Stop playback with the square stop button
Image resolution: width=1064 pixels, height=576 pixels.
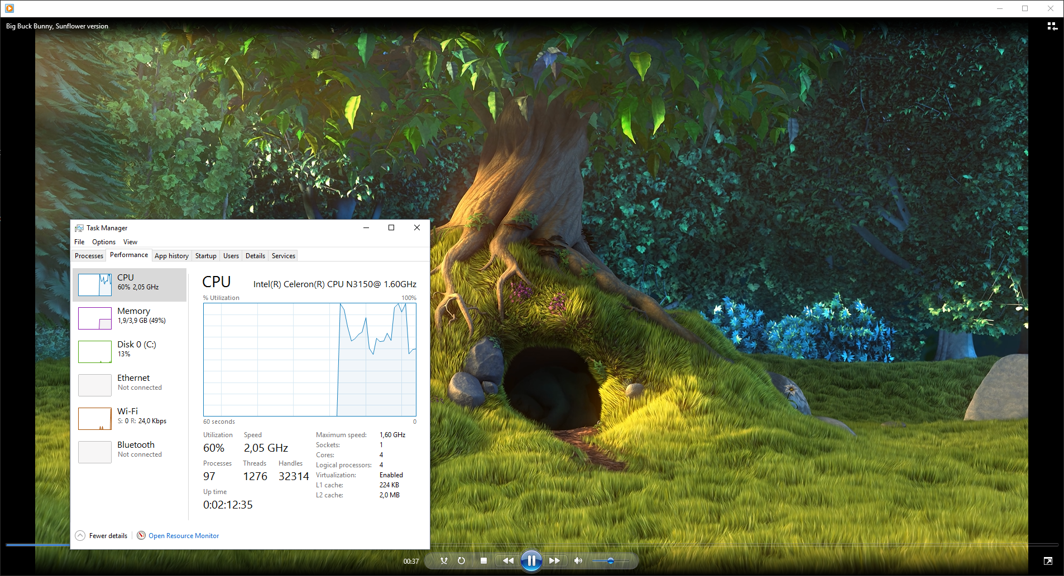tap(483, 561)
